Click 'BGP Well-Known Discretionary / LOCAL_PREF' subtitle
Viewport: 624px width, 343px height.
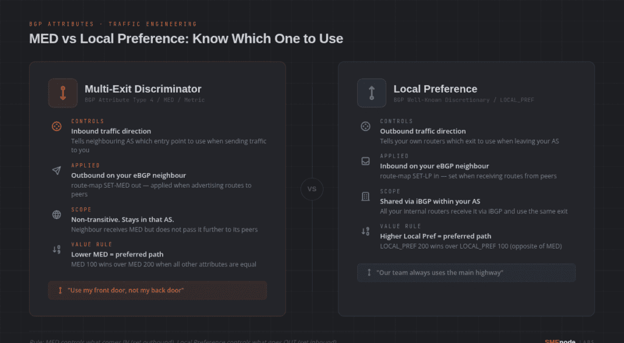(464, 100)
